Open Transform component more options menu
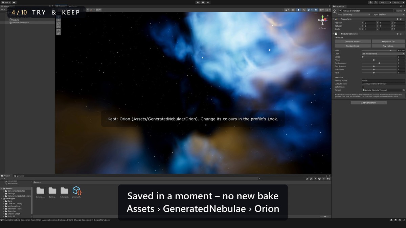Image resolution: width=406 pixels, height=228 pixels. click(x=403, y=19)
